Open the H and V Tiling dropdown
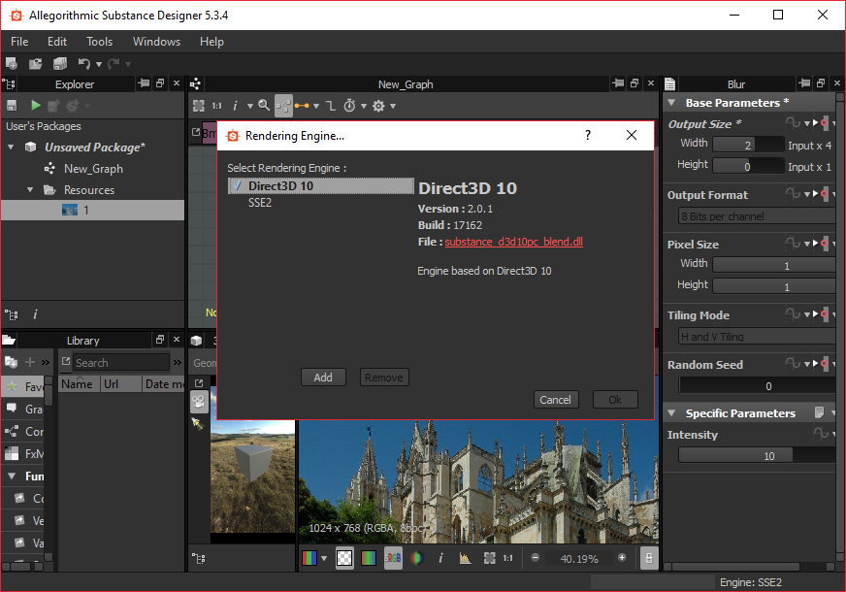The height and width of the screenshot is (592, 846). pyautogui.click(x=756, y=336)
